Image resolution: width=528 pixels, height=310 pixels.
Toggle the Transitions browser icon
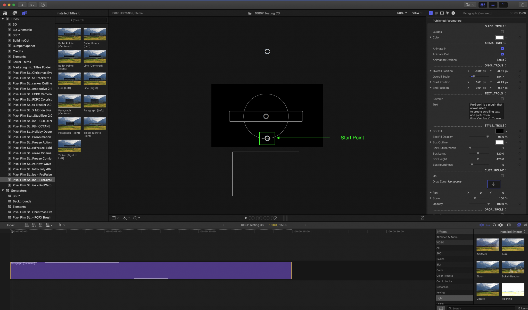click(525, 225)
